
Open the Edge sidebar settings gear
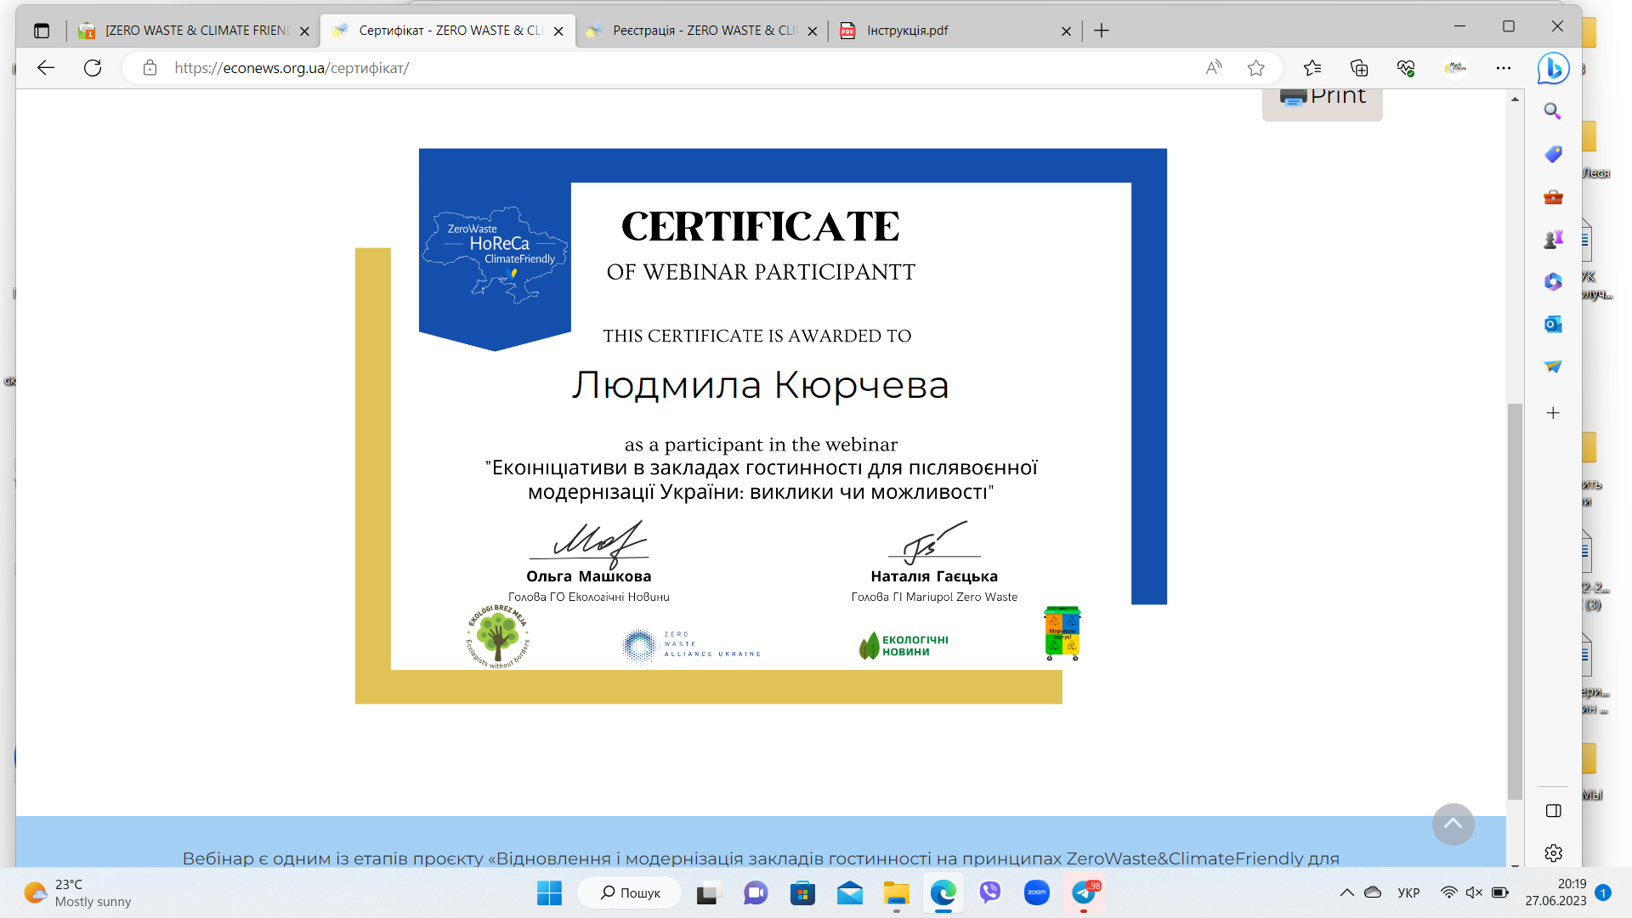tap(1553, 853)
